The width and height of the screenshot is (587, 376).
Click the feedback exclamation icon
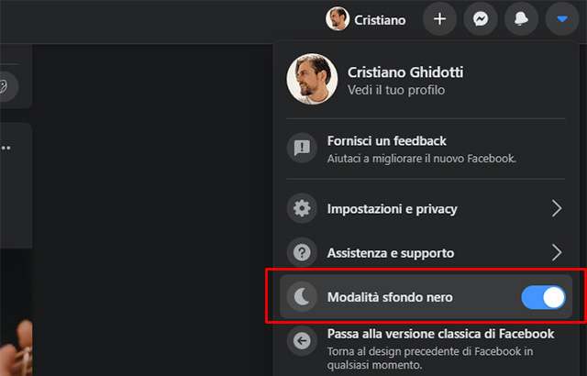301,149
